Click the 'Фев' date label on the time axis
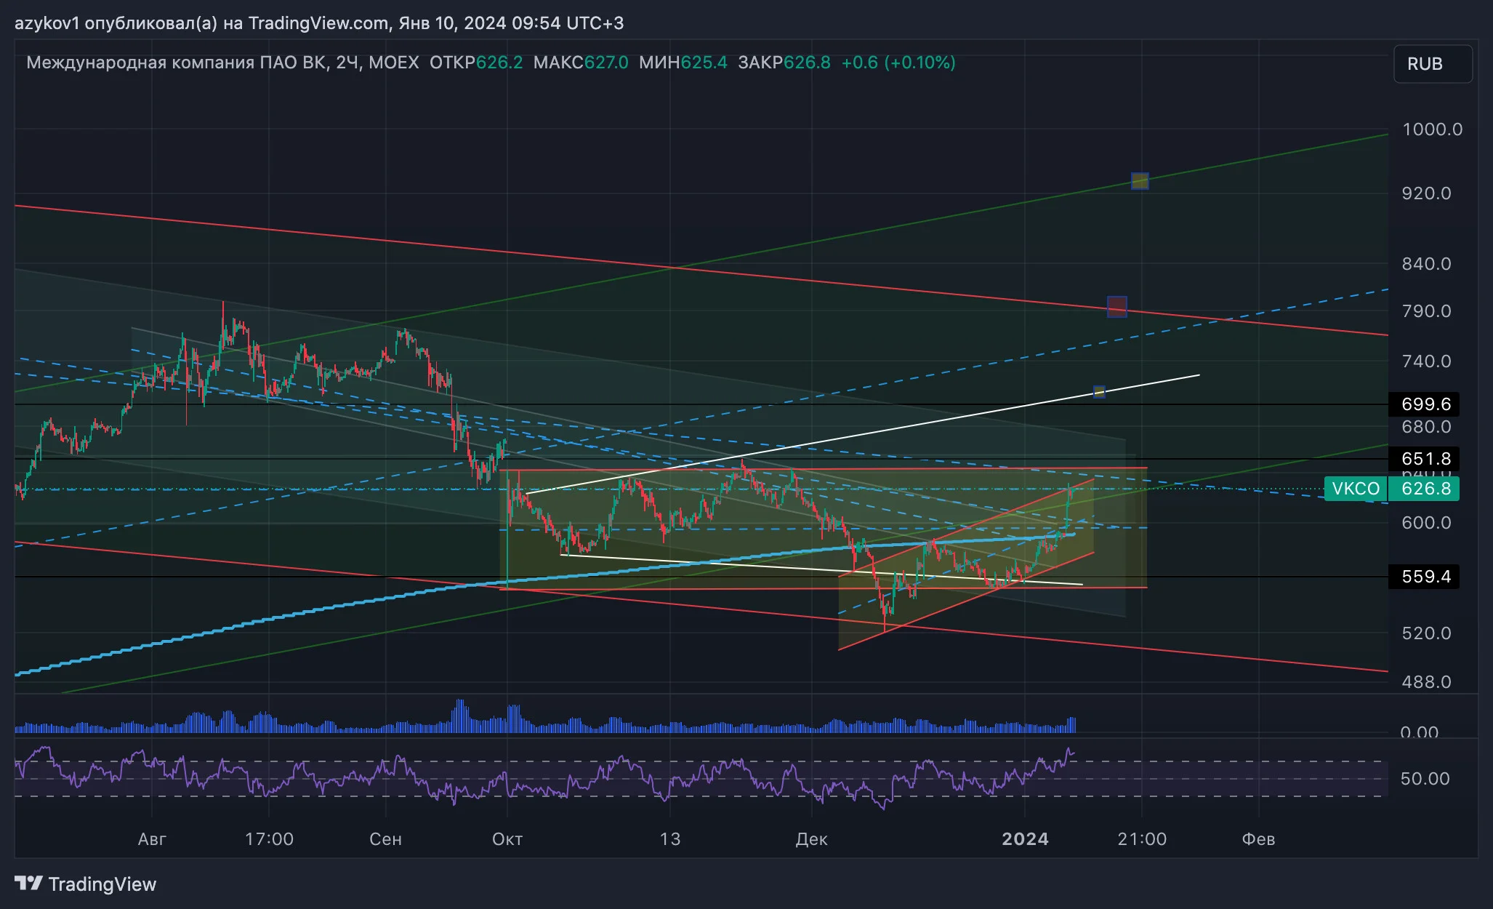 pyautogui.click(x=1258, y=839)
